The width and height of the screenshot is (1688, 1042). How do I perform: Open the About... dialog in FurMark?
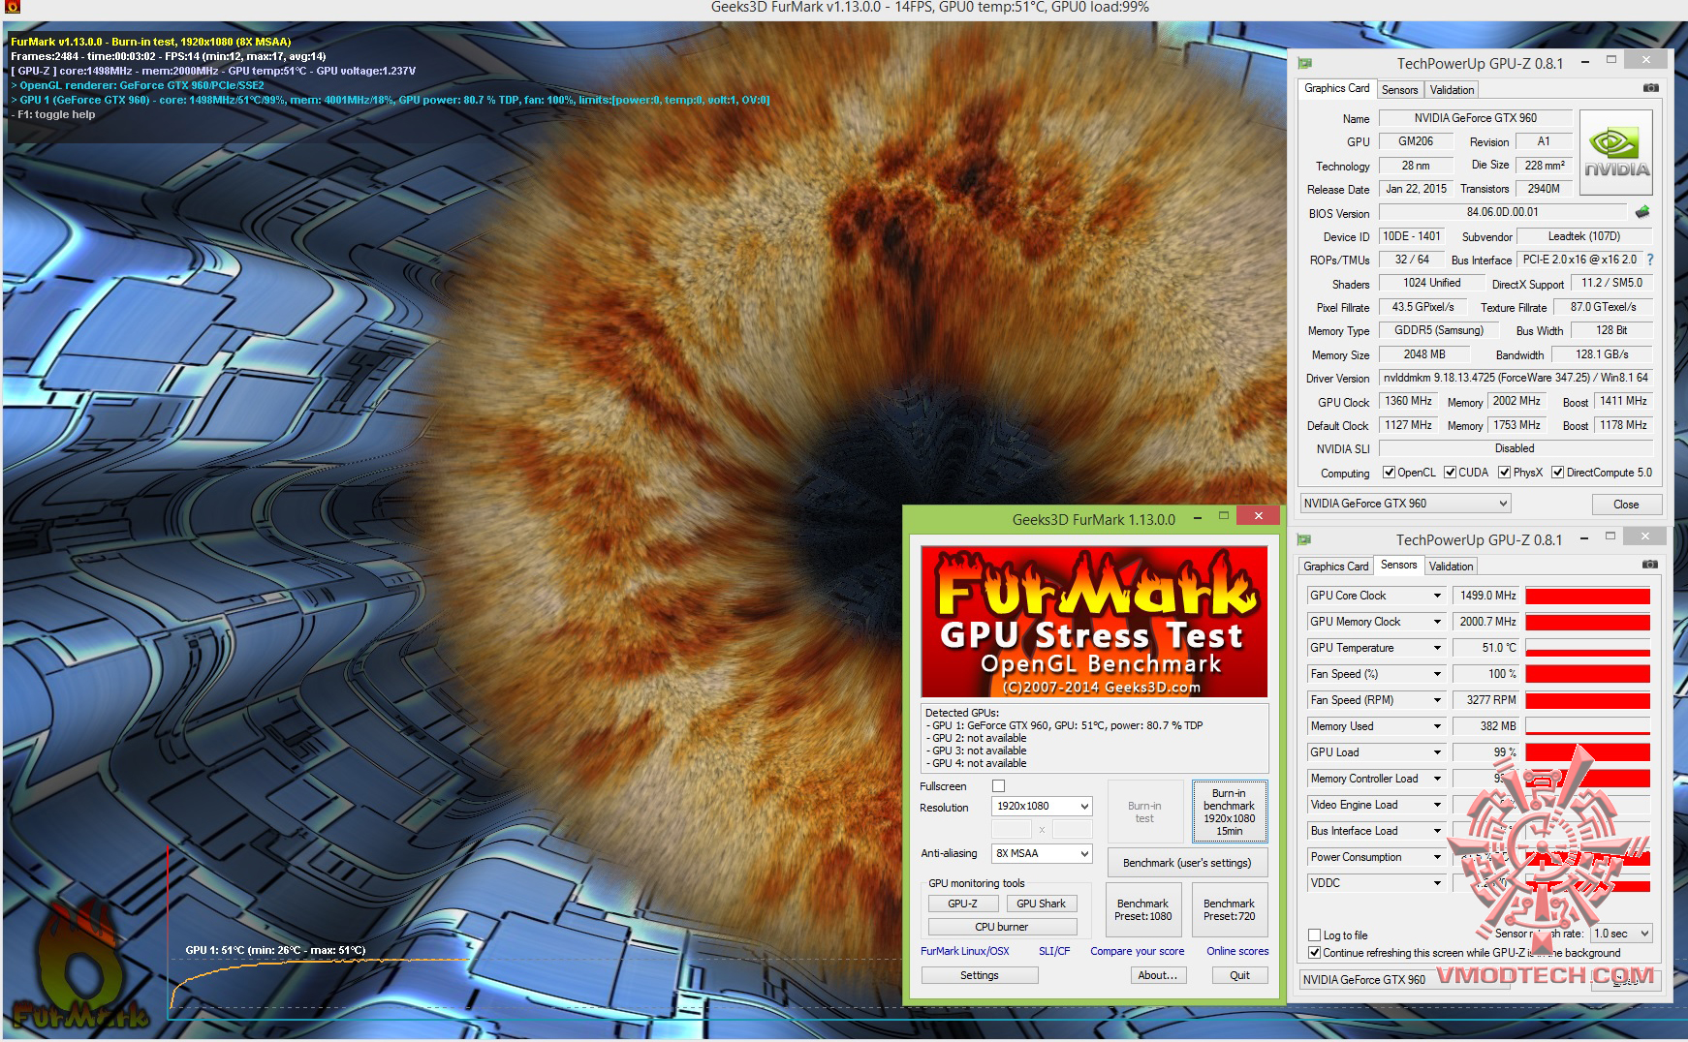click(x=1158, y=975)
